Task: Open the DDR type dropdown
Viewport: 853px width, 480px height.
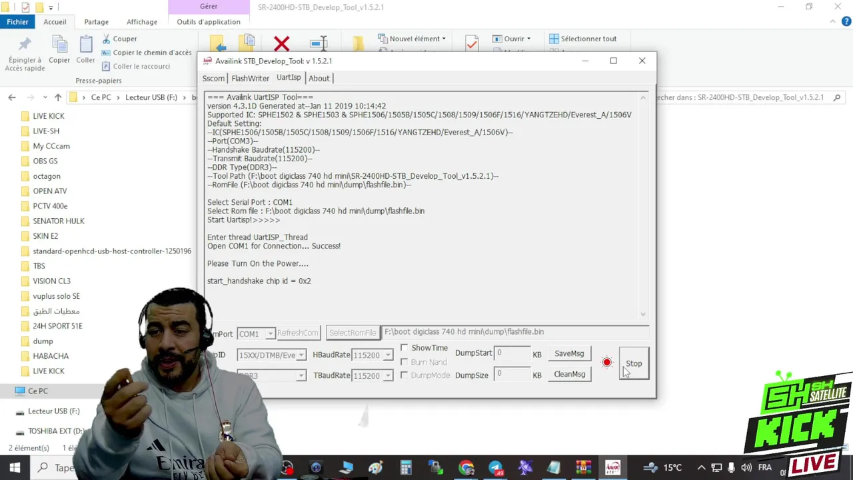Action: 301,375
